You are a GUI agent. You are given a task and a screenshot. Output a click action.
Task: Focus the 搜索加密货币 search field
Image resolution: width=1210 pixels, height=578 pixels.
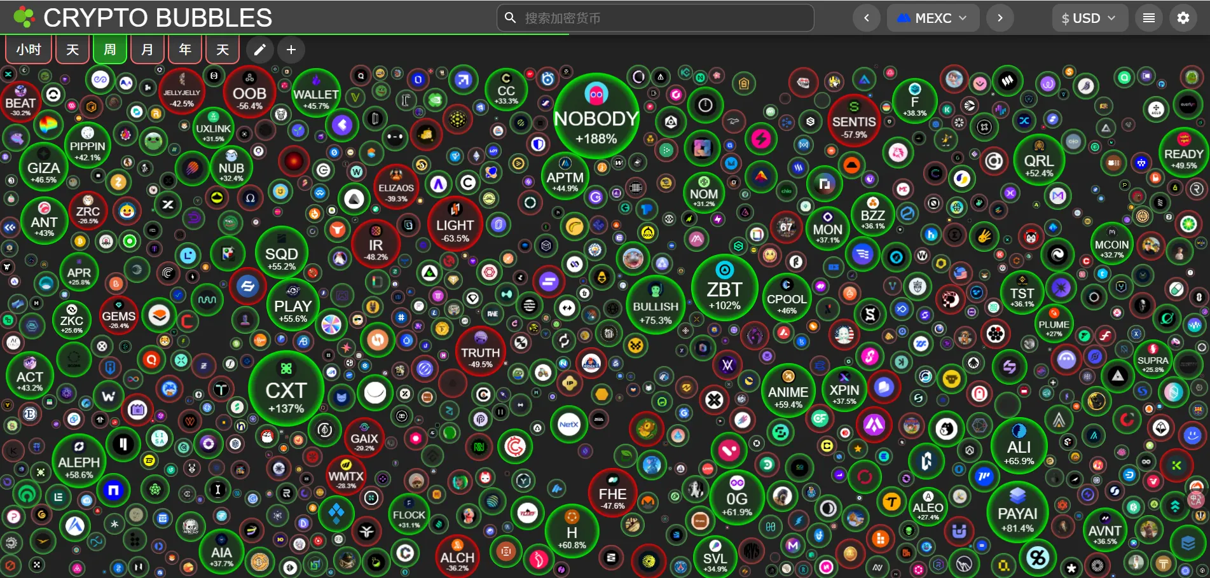[x=661, y=18]
